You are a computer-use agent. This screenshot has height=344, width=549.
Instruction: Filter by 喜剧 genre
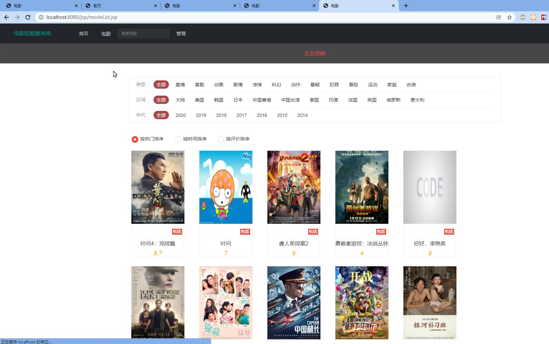[x=199, y=85]
